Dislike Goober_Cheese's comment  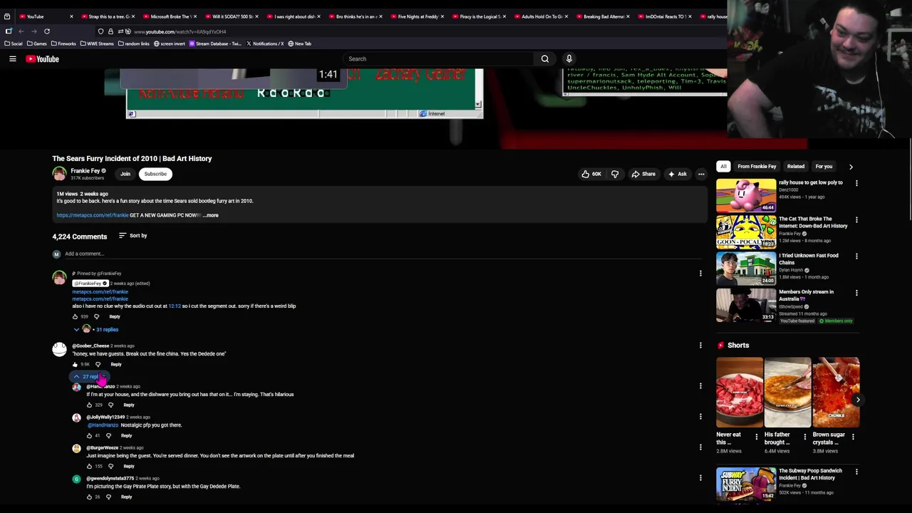tap(98, 364)
